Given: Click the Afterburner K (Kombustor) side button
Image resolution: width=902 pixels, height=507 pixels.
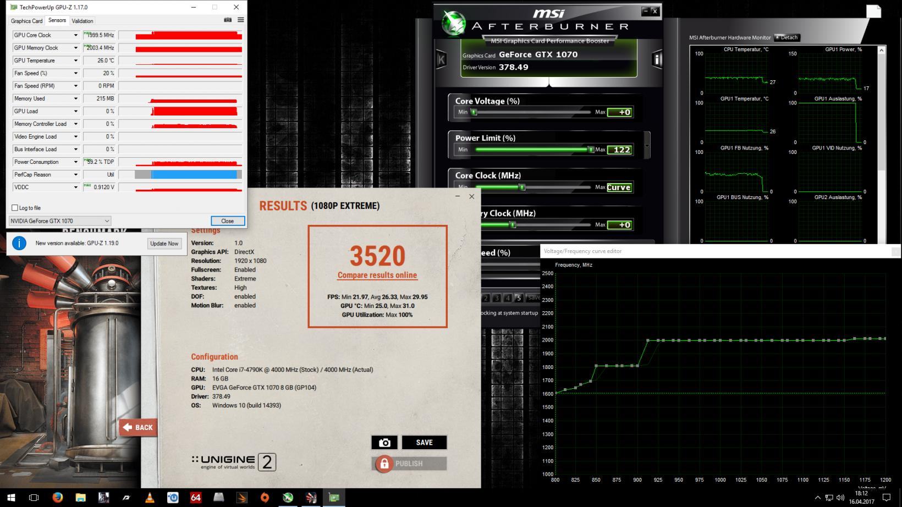Looking at the screenshot, I should (x=441, y=59).
